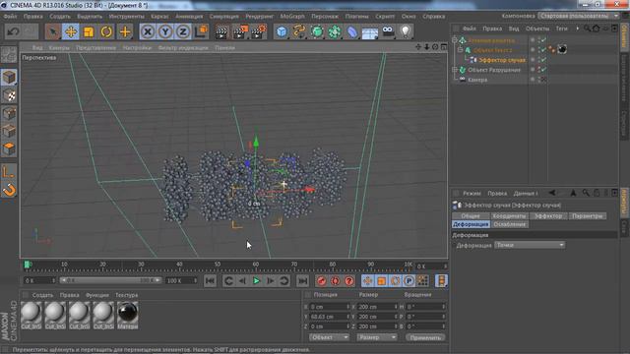
Task: Render the current view with clapperboard icon
Action: (x=221, y=31)
